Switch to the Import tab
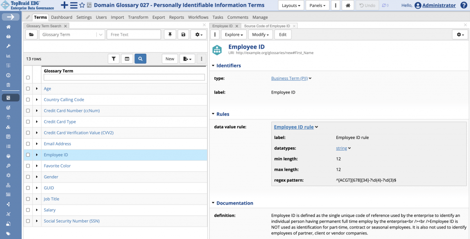 coord(117,17)
